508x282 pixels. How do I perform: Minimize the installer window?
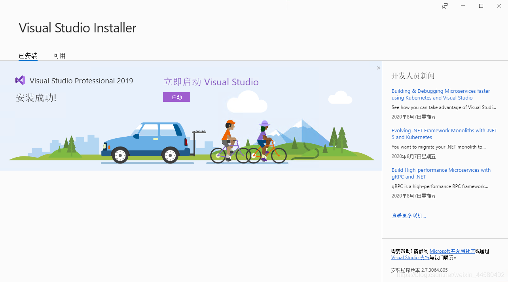(x=463, y=6)
